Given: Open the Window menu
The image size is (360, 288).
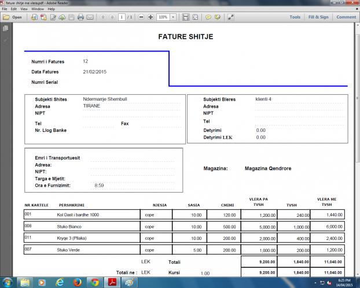Looking at the screenshot, I should (38, 9).
